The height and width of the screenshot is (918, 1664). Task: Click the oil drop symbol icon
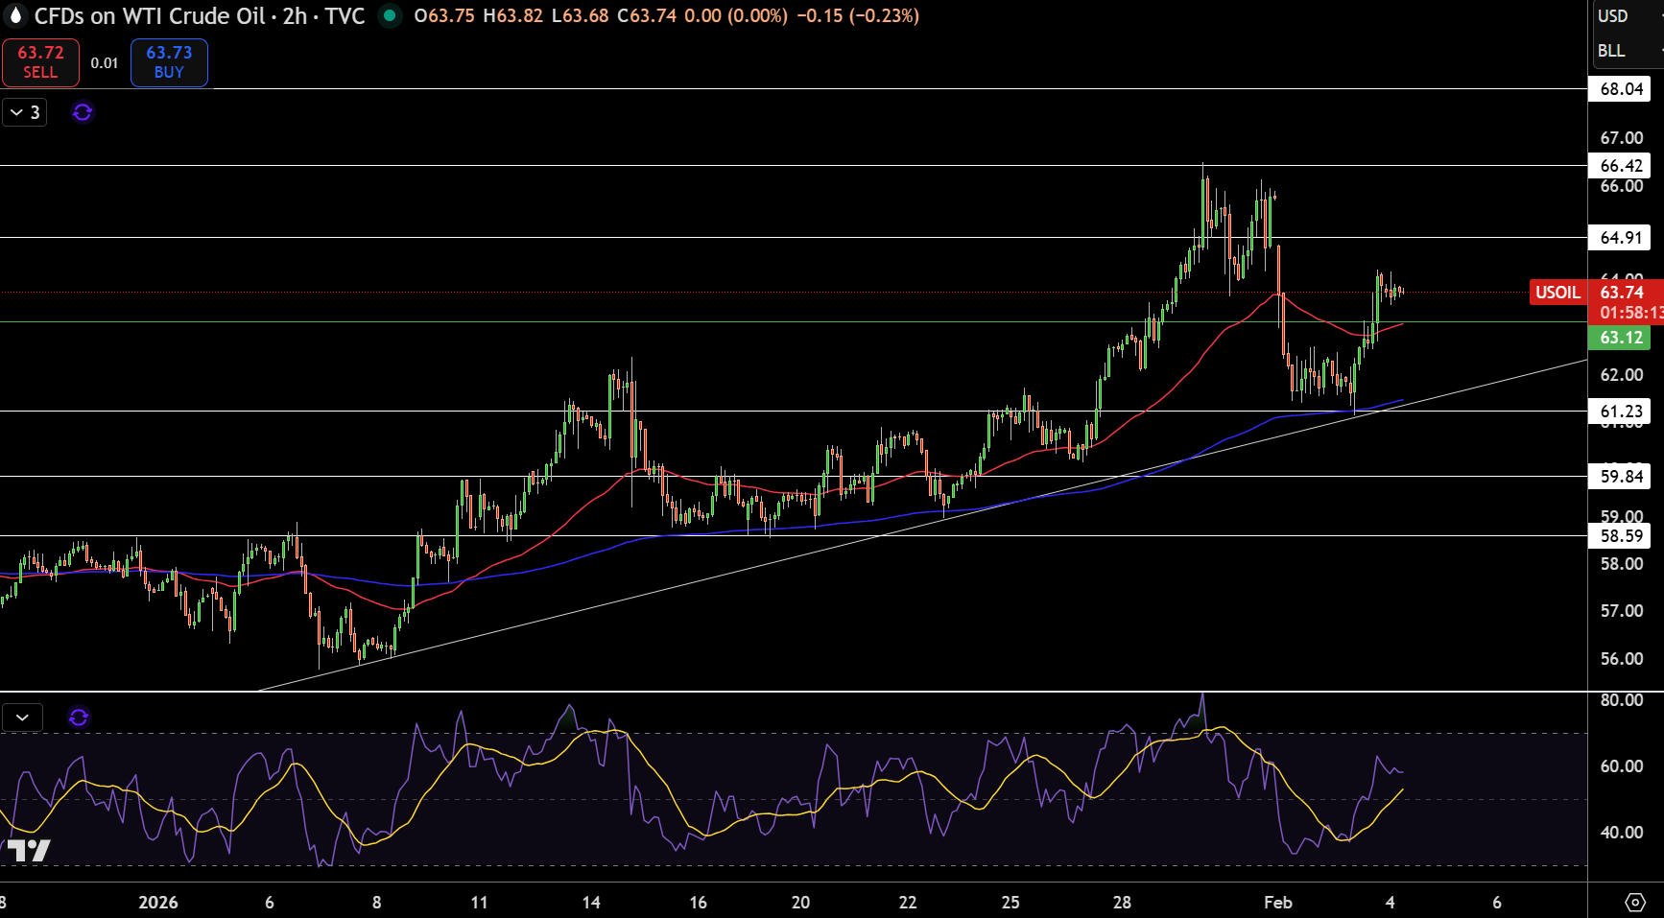[15, 16]
